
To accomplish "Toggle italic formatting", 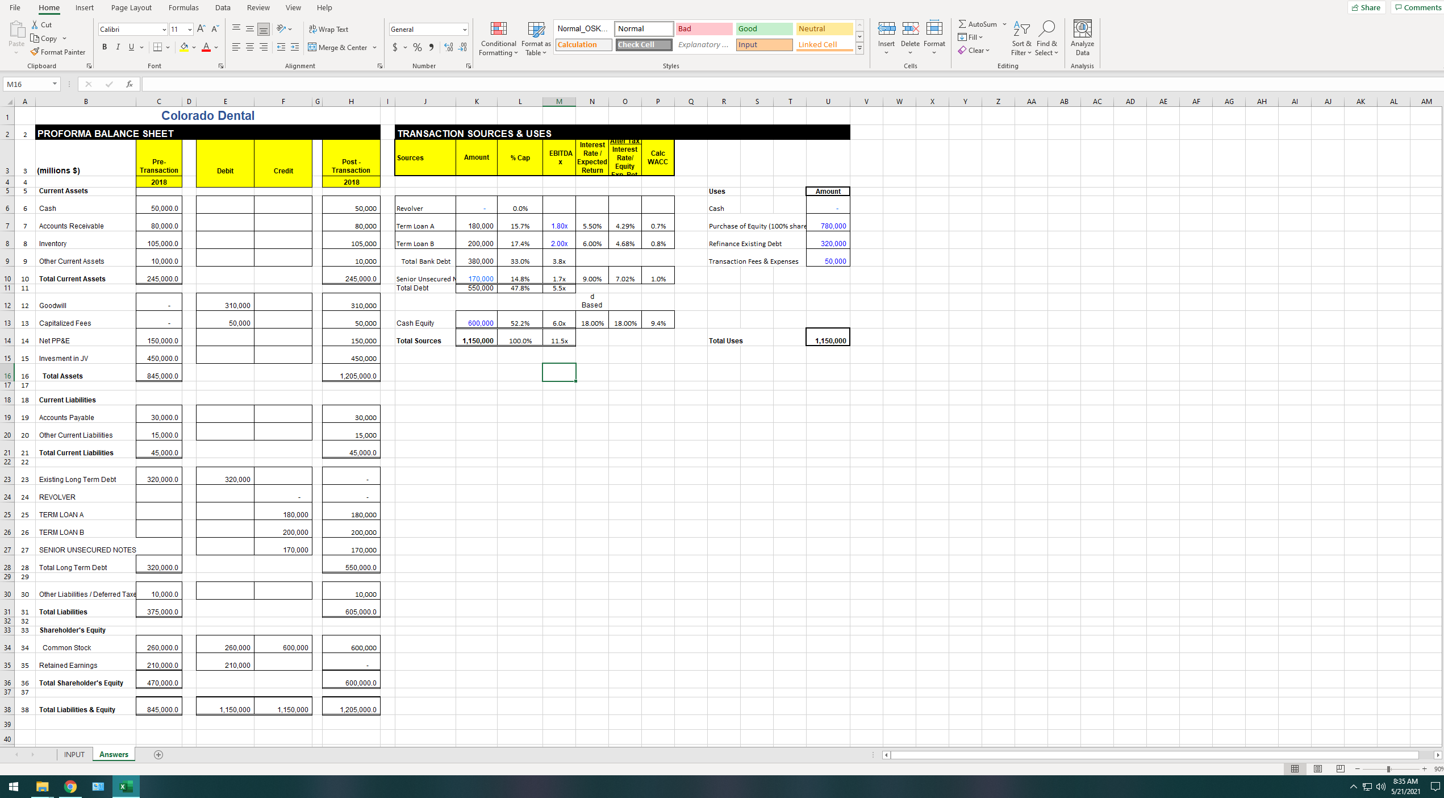I will coord(118,47).
